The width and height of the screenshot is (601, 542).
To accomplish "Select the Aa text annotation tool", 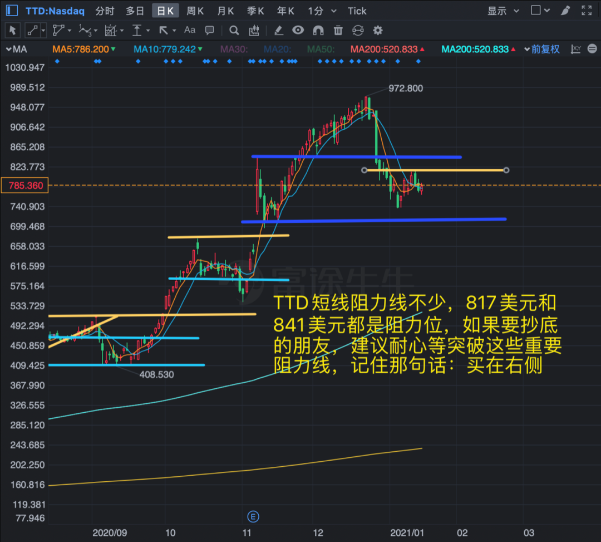I will (190, 30).
